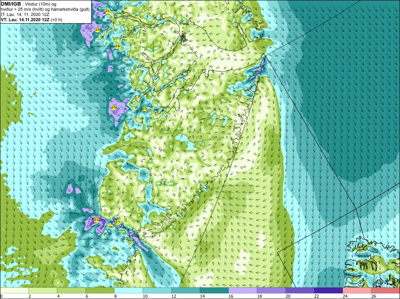Click the red legend swatch above 26 m/s
Viewport: 400px width, 299px height.
click(386, 291)
